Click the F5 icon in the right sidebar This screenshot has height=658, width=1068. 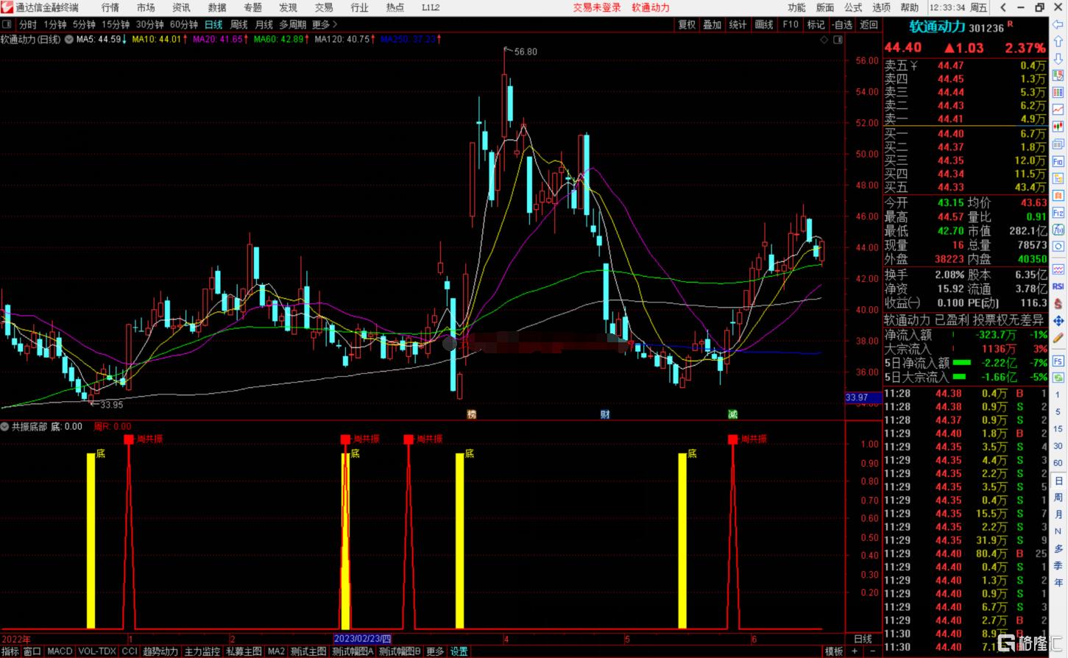tap(1058, 361)
